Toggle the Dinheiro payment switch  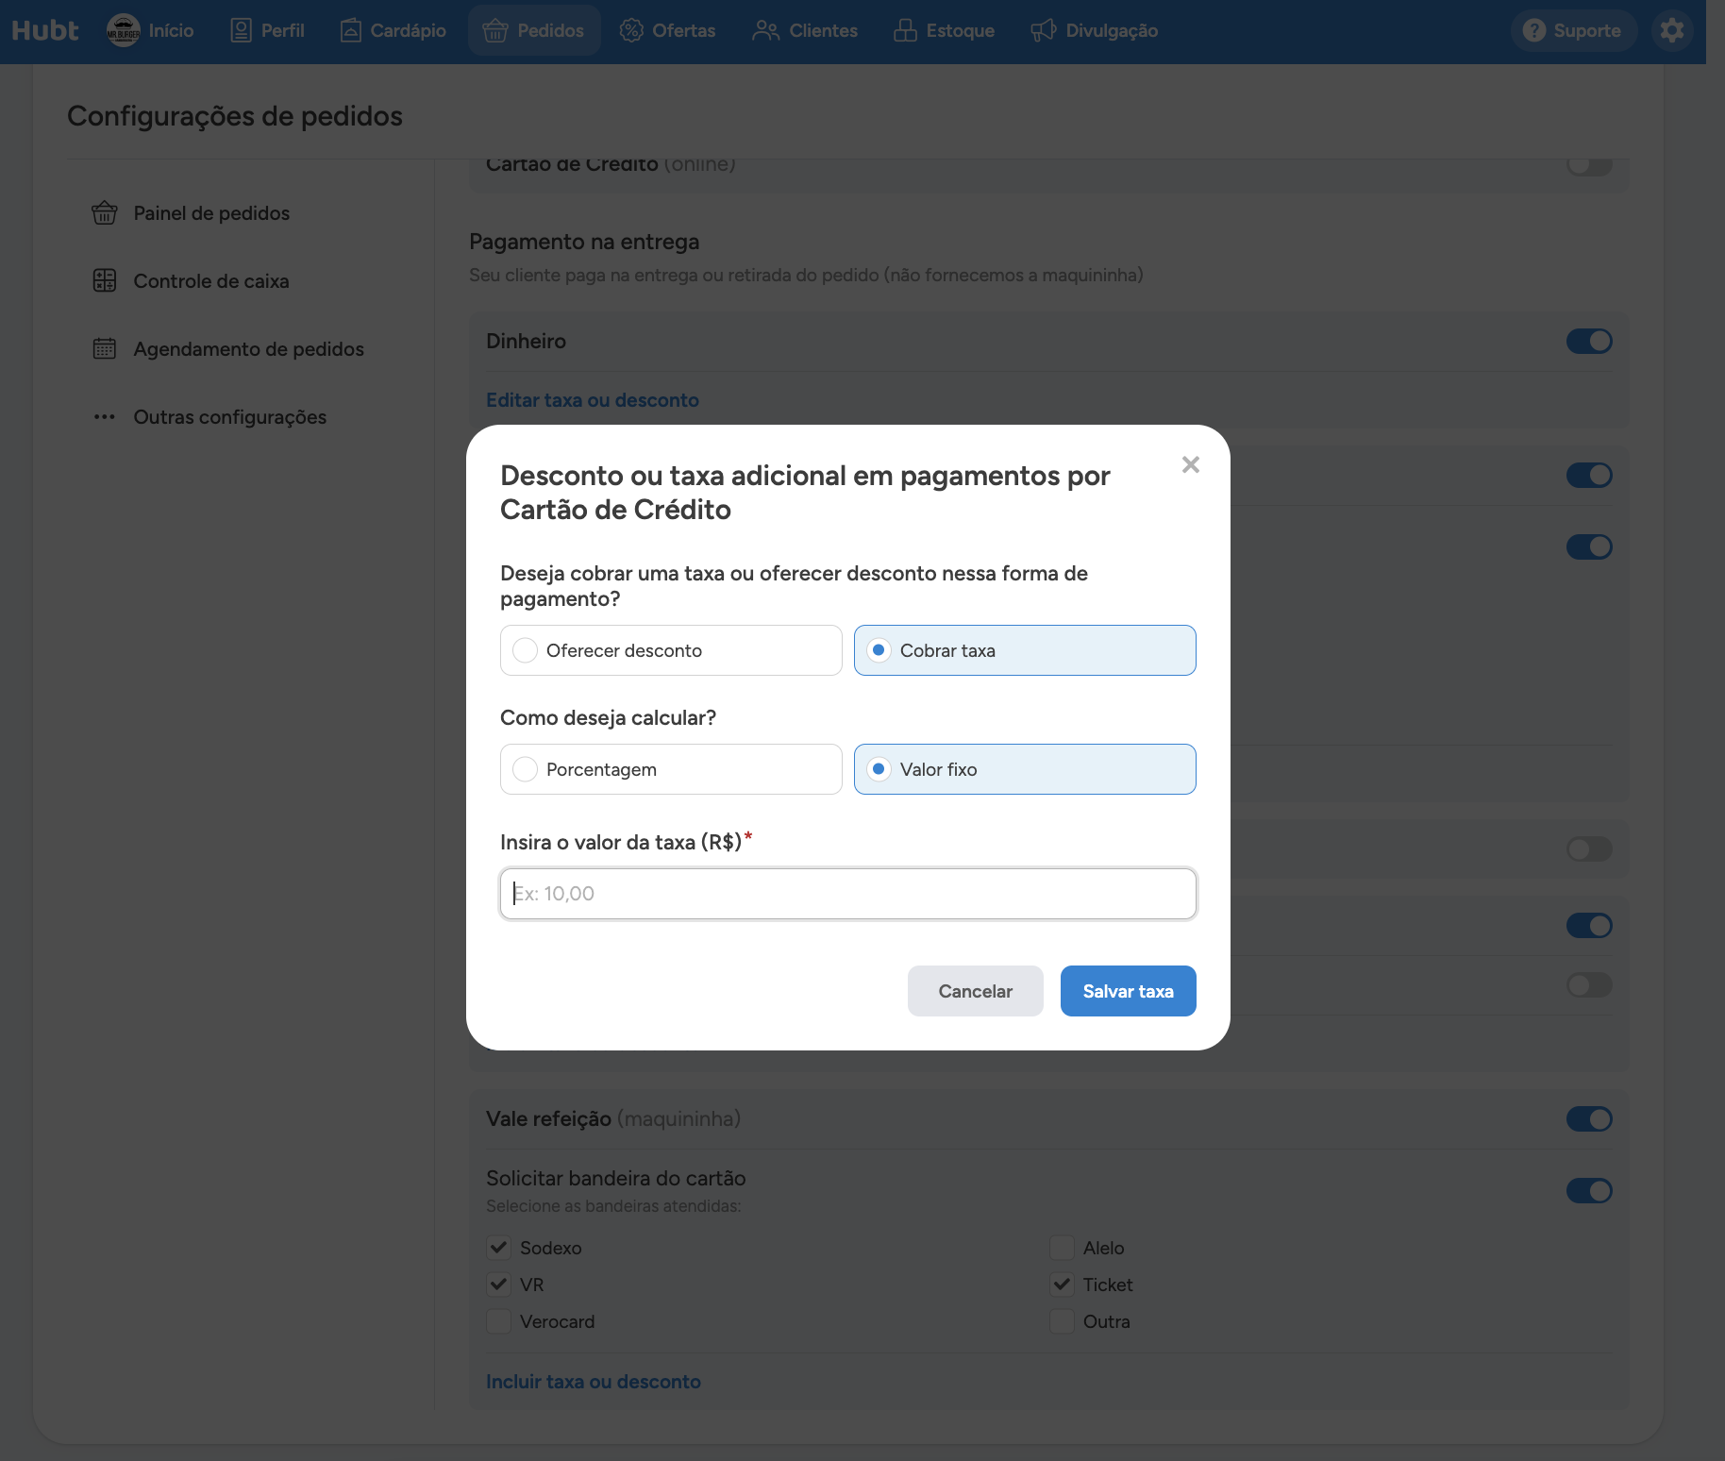(x=1589, y=341)
